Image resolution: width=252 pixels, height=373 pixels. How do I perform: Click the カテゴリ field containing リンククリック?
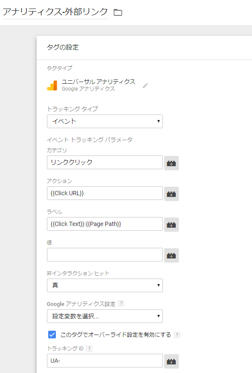coord(105,162)
